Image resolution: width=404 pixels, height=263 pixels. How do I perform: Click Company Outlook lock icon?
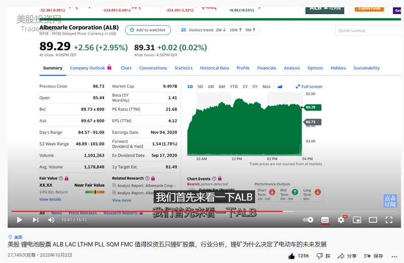click(x=109, y=68)
